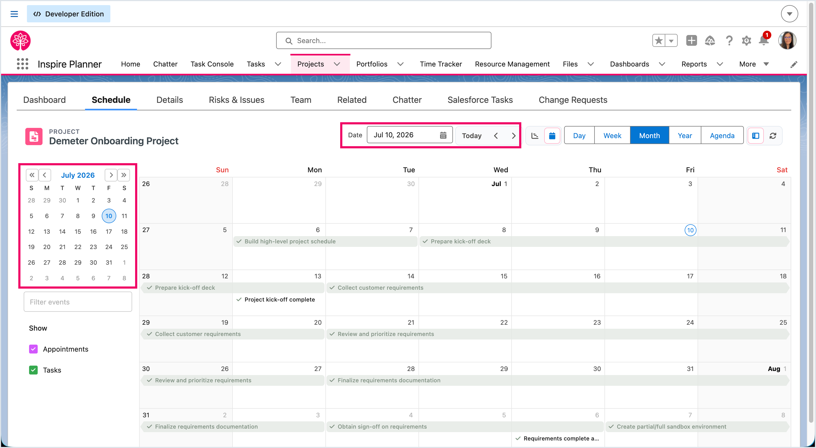The width and height of the screenshot is (816, 448).
Task: Open the Setup gear icon
Action: [746, 41]
